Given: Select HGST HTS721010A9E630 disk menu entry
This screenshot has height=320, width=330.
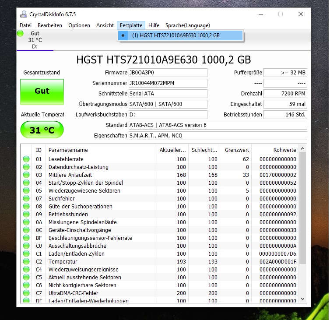Looking at the screenshot, I should pos(180,35).
